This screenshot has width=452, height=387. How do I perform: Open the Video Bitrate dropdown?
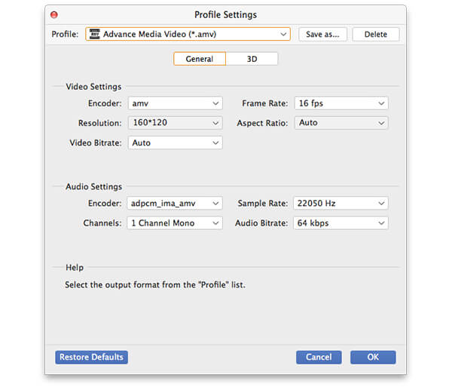tap(176, 143)
